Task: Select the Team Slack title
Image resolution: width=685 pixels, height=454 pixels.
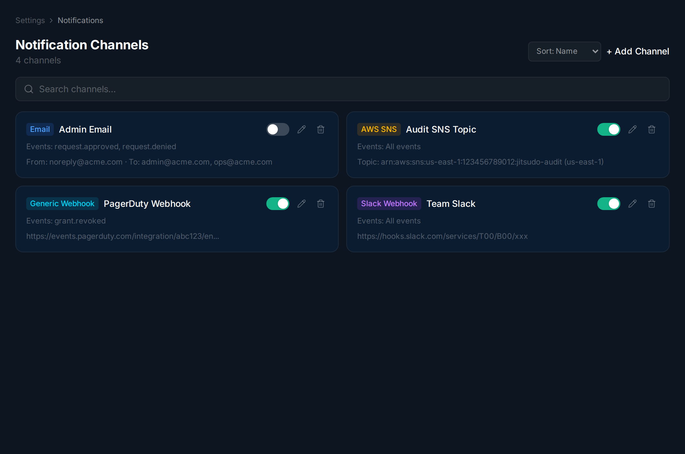Action: pyautogui.click(x=451, y=204)
